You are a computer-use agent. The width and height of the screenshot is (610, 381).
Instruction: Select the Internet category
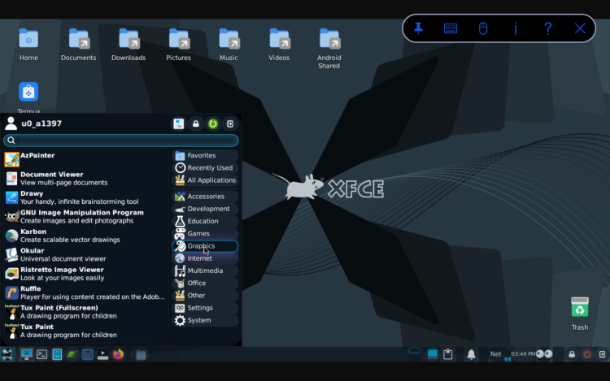click(205, 258)
